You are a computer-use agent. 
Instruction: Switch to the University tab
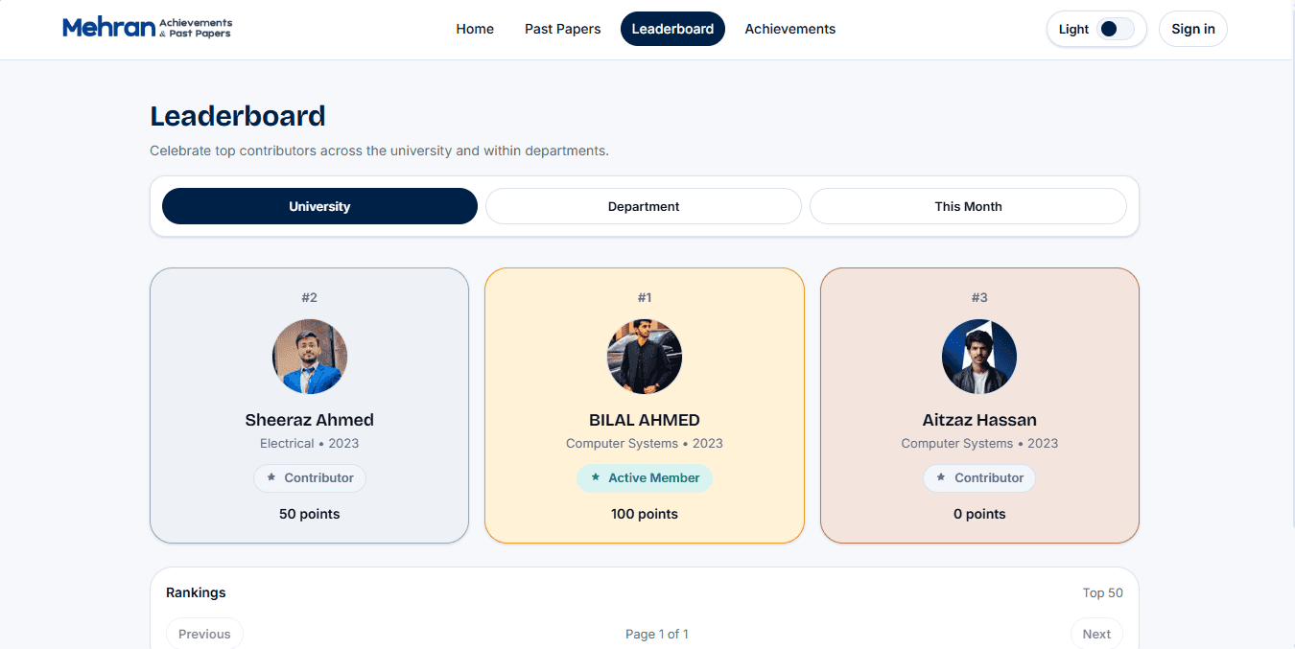coord(319,206)
